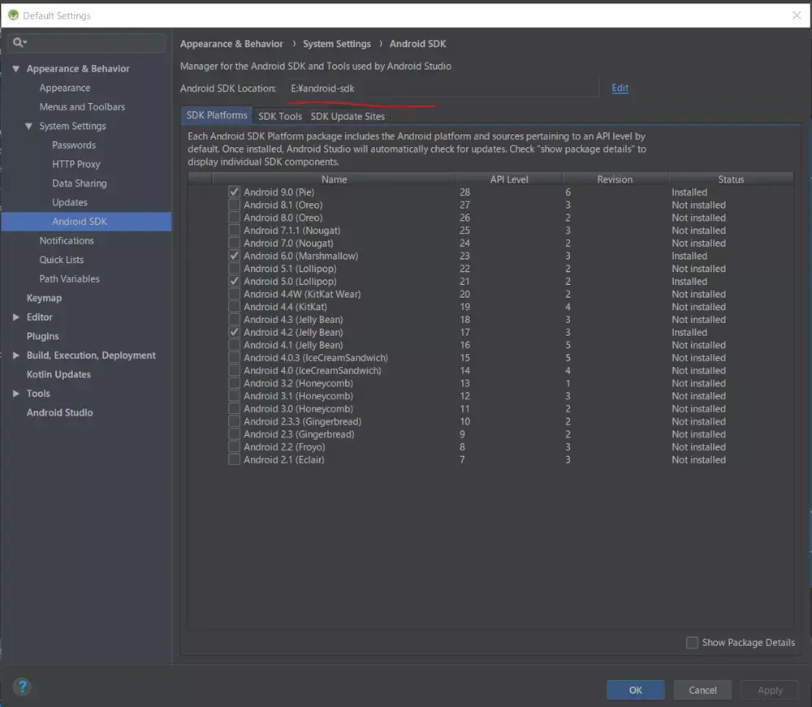Image resolution: width=812 pixels, height=707 pixels.
Task: Collapse the Appearance & Behavior tree arrow
Action: pos(16,68)
